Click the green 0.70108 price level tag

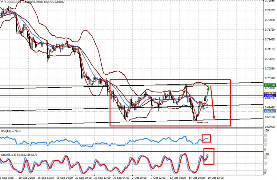(270, 85)
